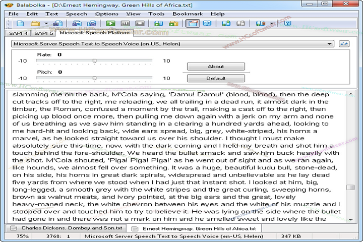Click the New document toolbar icon
The width and height of the screenshot is (363, 242).
click(20, 23)
